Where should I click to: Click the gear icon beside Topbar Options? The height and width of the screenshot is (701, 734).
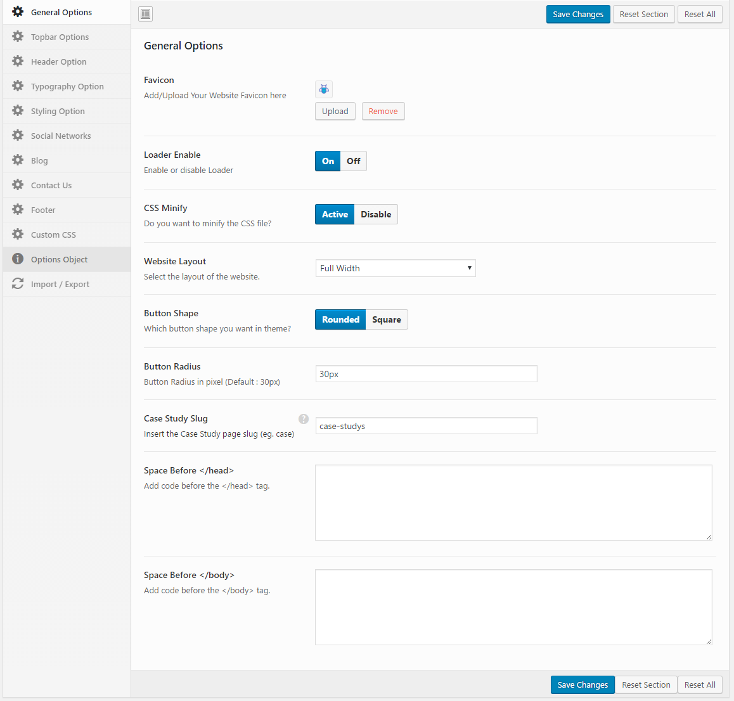pyautogui.click(x=18, y=37)
